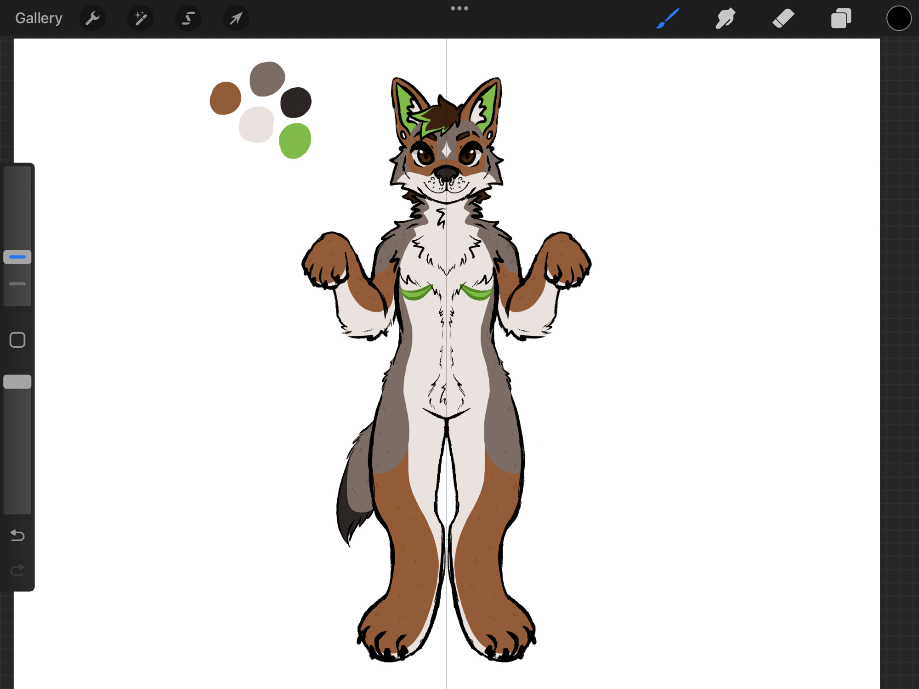The width and height of the screenshot is (919, 689).
Task: Open the active color picker circle
Action: [x=899, y=18]
